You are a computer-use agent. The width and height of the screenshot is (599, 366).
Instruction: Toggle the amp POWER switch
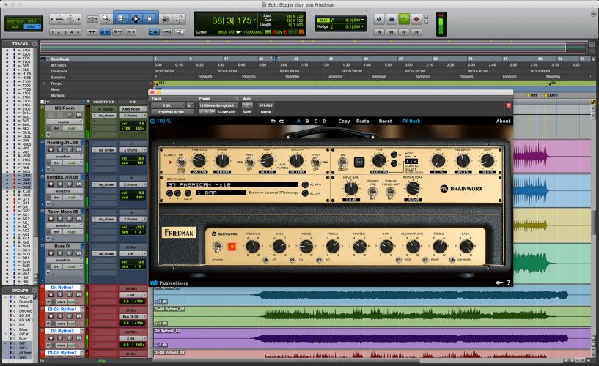tap(217, 247)
